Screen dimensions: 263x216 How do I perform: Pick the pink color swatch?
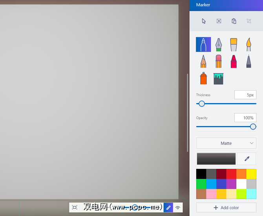[x=211, y=194]
